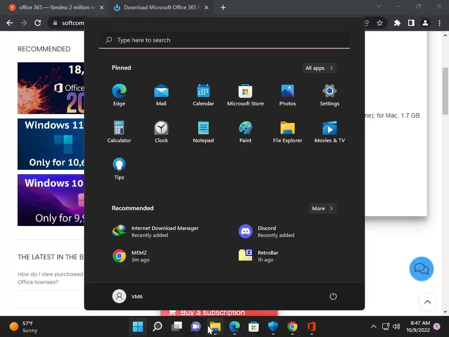Open Windows Security shield on taskbar

click(x=273, y=326)
